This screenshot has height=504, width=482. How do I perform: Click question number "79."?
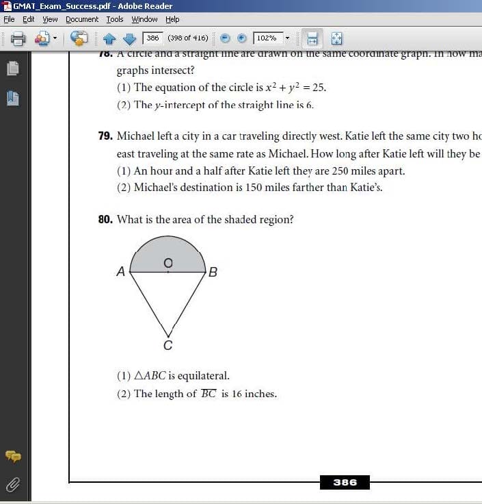[105, 136]
